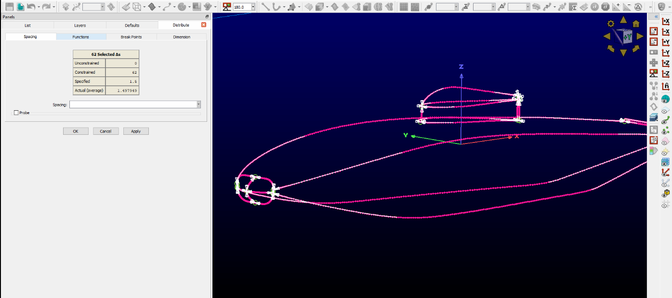
Task: Click the sigma table toolbar icon
Action: click(573, 7)
